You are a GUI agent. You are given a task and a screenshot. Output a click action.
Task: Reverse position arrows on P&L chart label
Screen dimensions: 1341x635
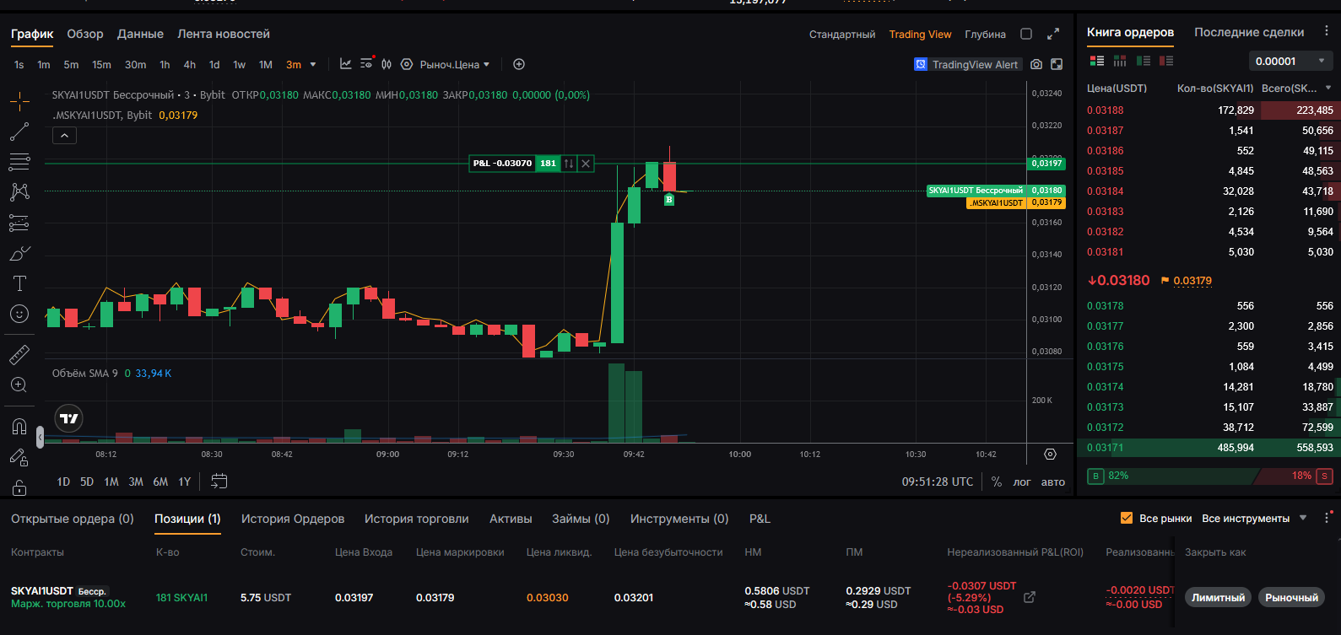pyautogui.click(x=569, y=164)
